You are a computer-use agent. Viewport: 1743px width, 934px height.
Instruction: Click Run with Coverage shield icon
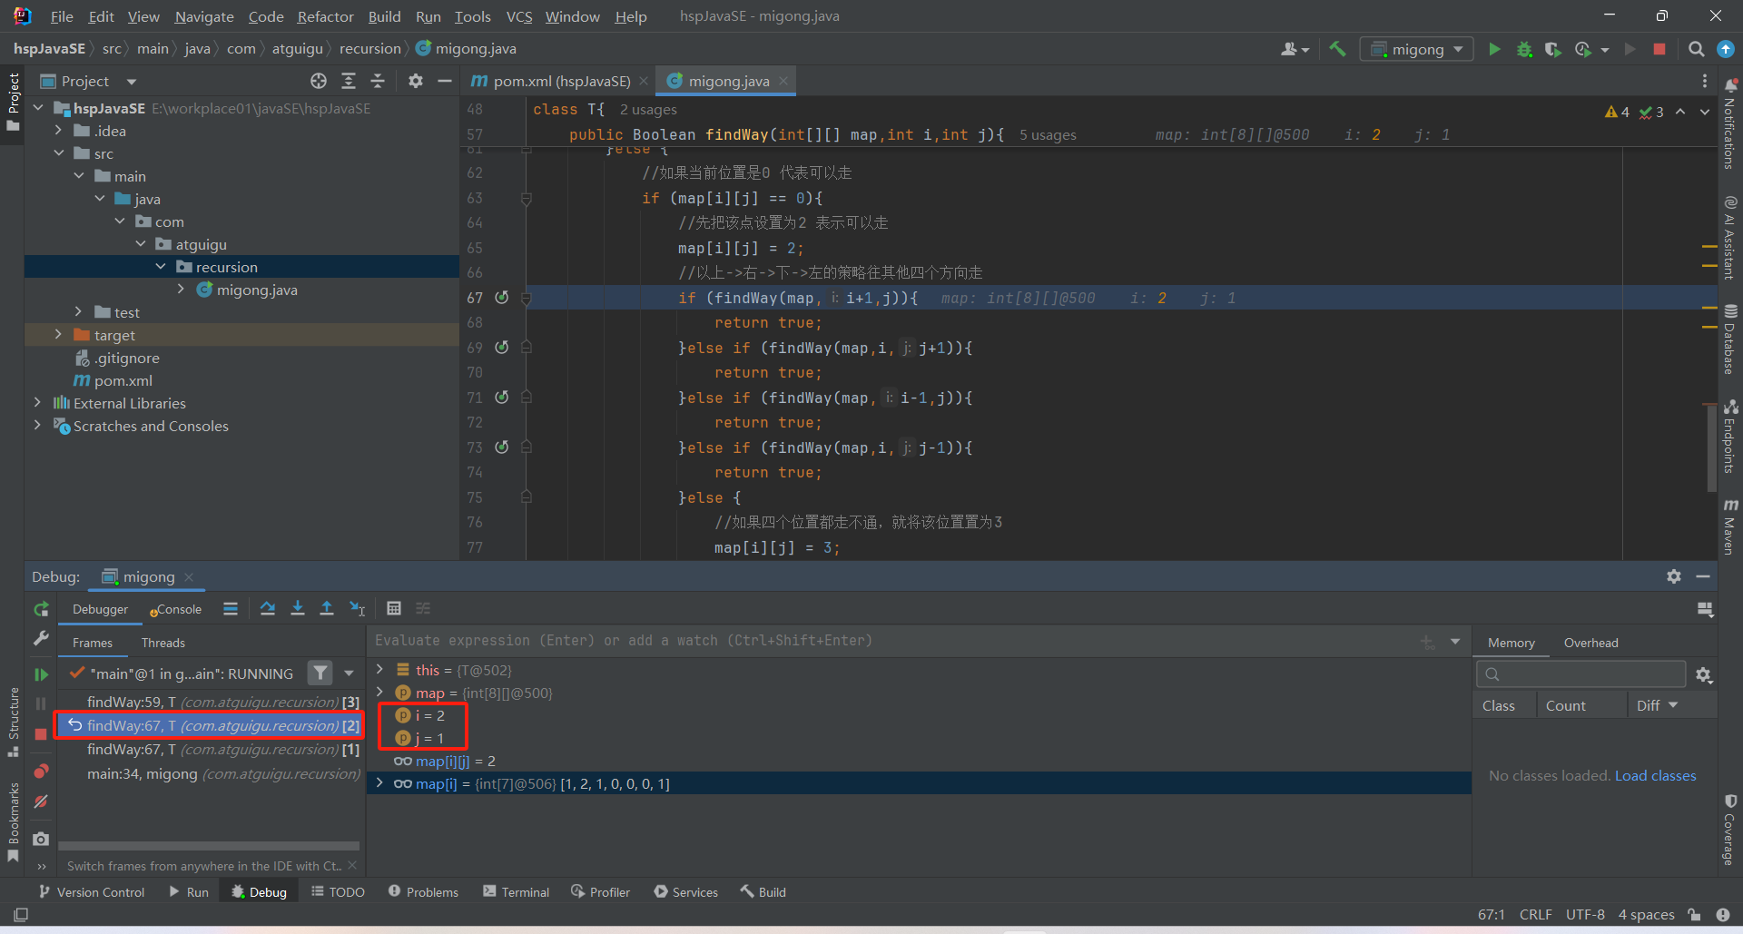tap(1553, 49)
